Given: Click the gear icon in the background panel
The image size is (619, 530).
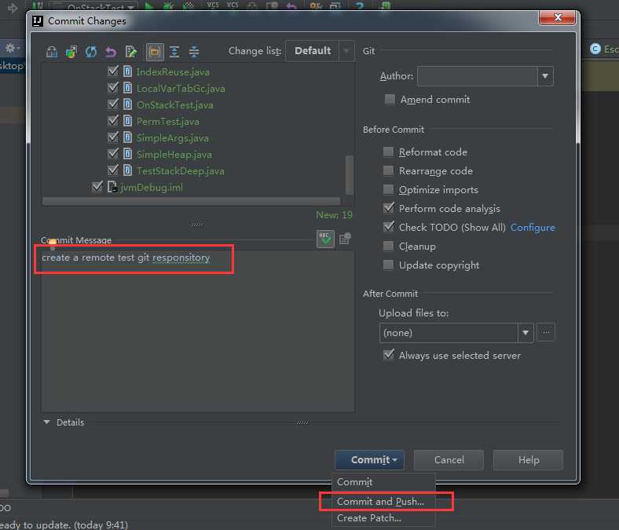Looking at the screenshot, I should click(x=10, y=48).
